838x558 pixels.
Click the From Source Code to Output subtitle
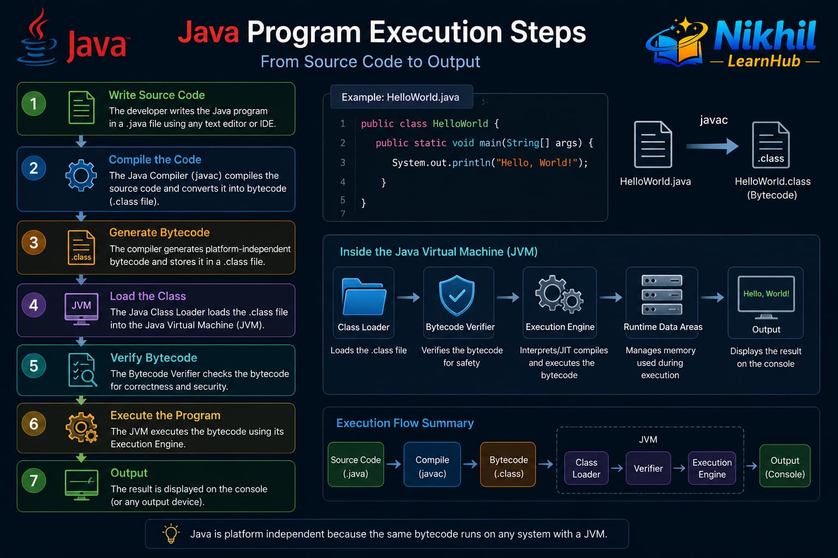pos(370,62)
